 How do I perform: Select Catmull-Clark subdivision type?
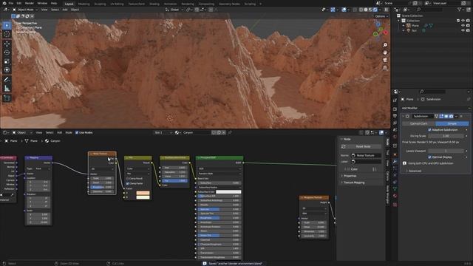pos(418,123)
